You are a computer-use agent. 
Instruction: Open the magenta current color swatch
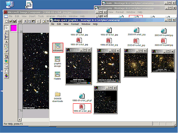[x=14, y=28]
